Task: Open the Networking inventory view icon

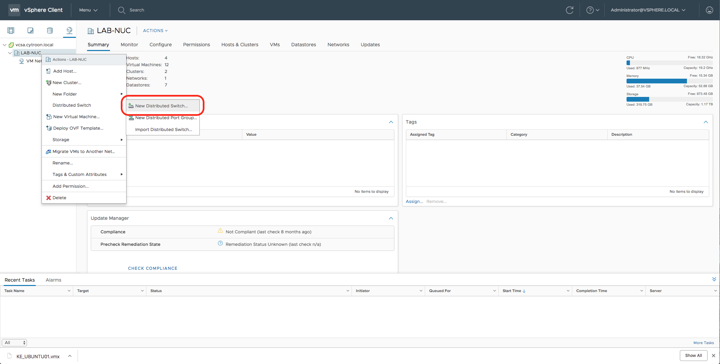Action: click(70, 30)
